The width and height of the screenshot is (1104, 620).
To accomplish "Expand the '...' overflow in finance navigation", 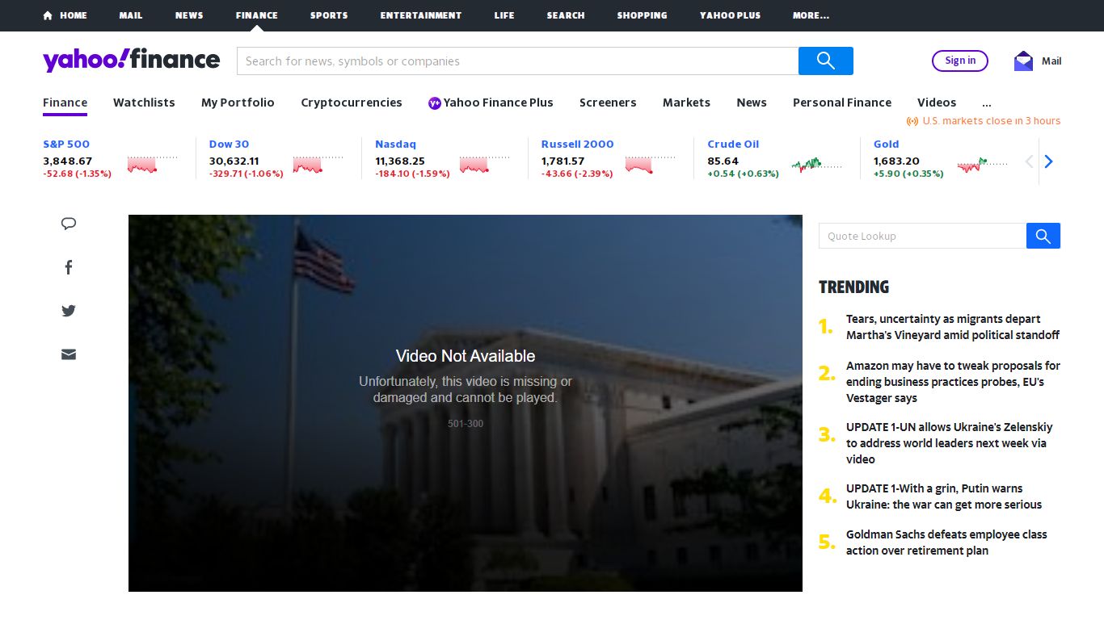I will coord(986,103).
